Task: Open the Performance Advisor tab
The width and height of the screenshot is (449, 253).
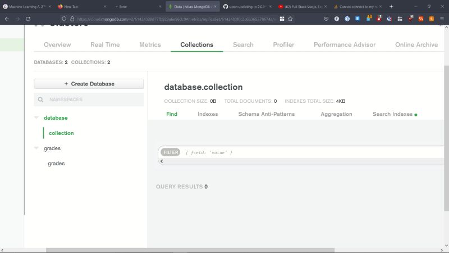Action: [x=345, y=45]
